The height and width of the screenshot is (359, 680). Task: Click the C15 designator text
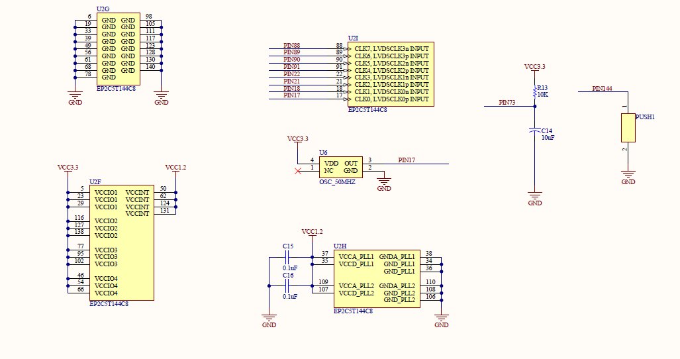click(288, 246)
